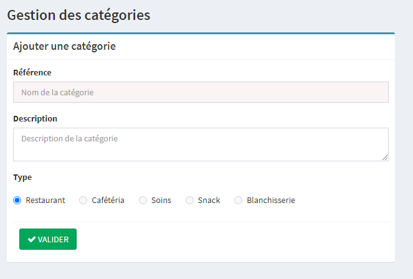Click the Restaurant label text
The height and width of the screenshot is (279, 413).
click(x=45, y=201)
